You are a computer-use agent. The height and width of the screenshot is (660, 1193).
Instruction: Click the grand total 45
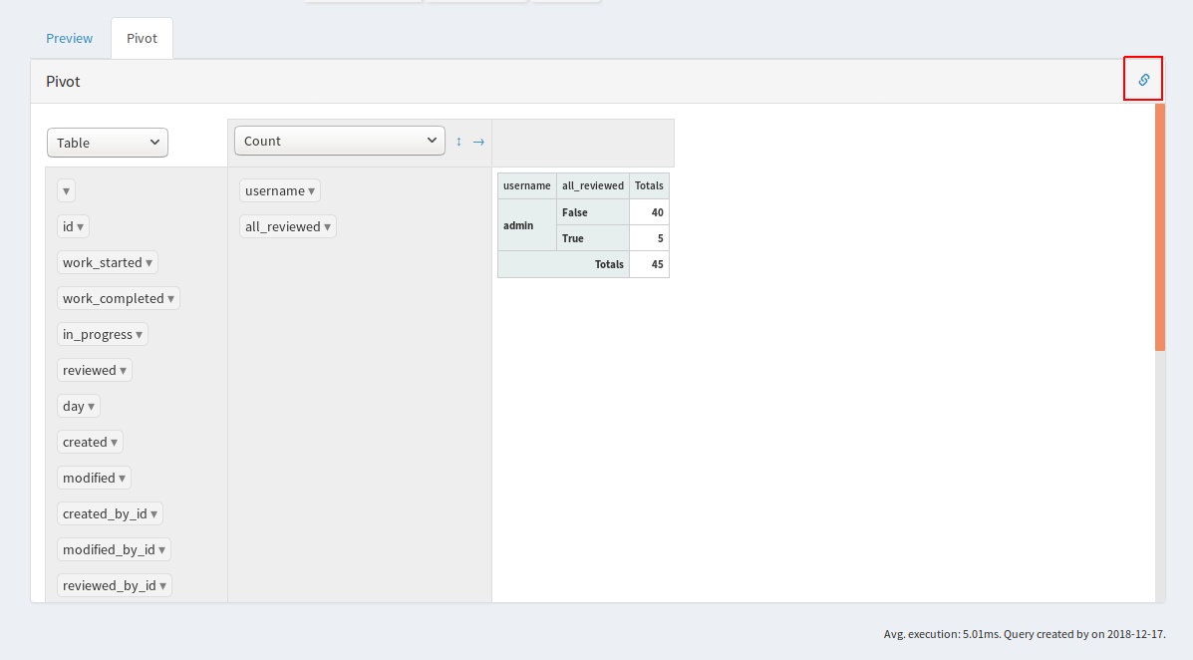[649, 264]
